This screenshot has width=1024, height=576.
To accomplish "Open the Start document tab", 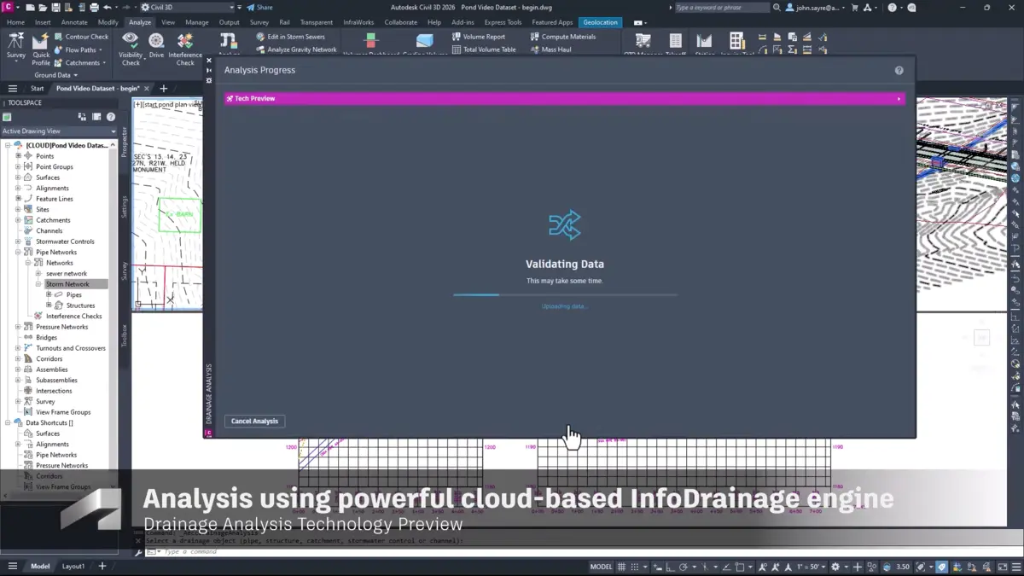I will tap(38, 89).
